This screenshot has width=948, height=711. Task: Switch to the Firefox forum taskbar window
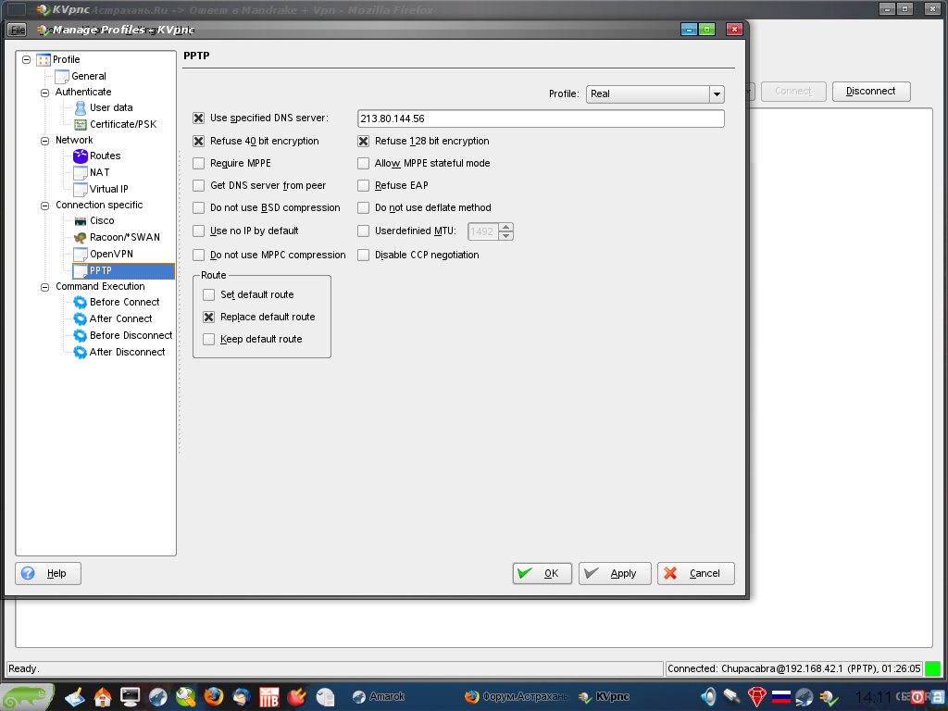click(517, 697)
